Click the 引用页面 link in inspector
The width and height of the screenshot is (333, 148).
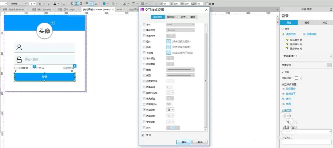click(286, 110)
